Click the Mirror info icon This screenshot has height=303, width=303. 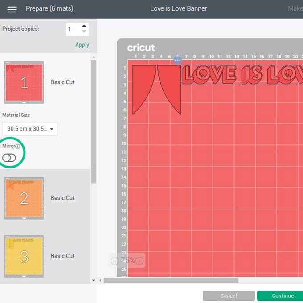click(x=17, y=147)
